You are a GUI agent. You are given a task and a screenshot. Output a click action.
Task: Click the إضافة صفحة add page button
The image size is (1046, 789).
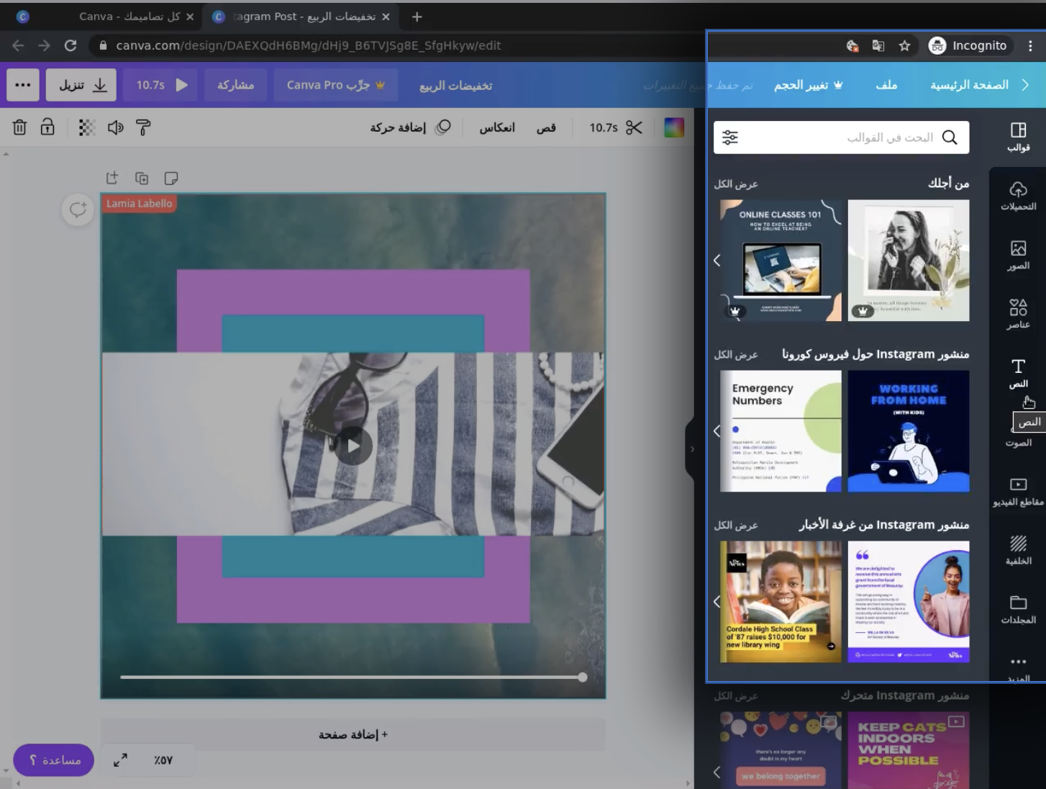353,734
